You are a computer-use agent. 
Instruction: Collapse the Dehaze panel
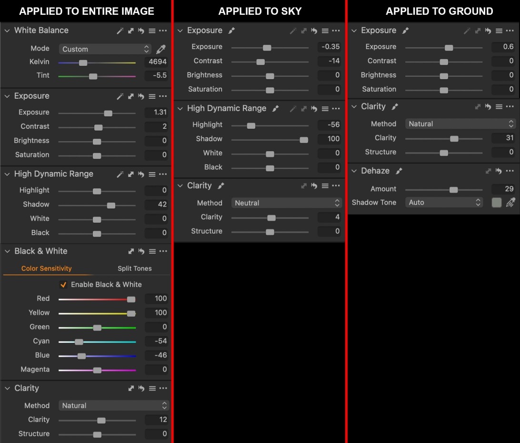coord(354,171)
